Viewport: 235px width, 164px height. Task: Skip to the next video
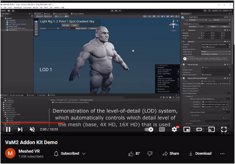pyautogui.click(x=20, y=129)
